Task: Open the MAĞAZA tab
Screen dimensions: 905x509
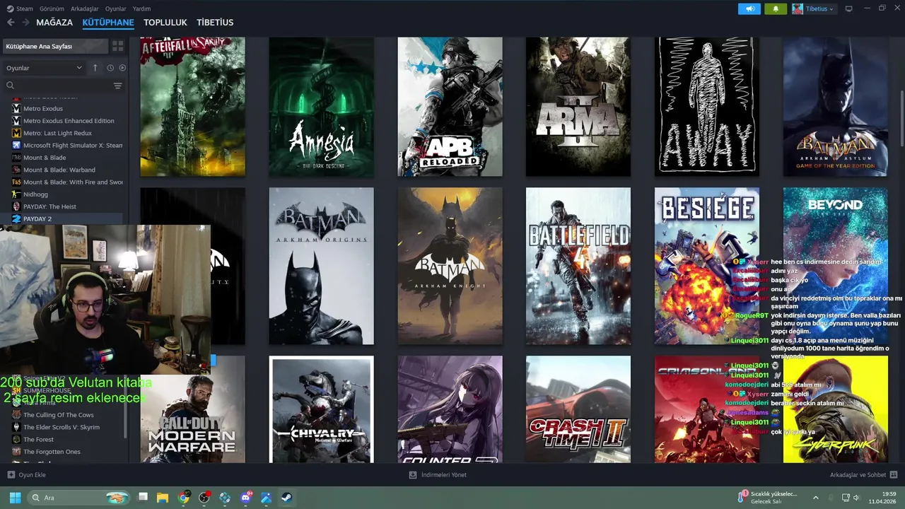Action: pos(54,23)
